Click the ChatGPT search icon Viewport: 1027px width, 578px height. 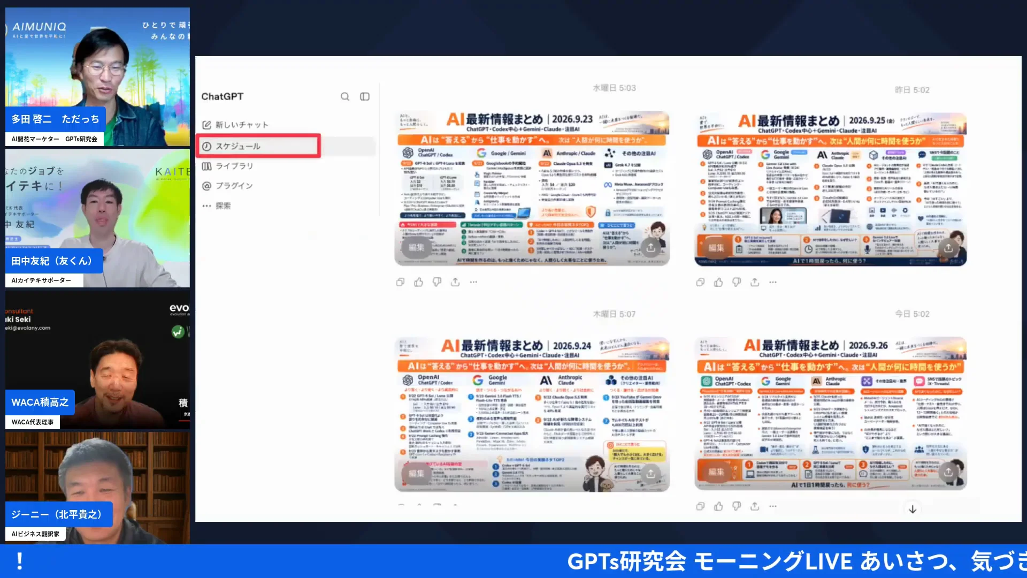[x=345, y=96]
